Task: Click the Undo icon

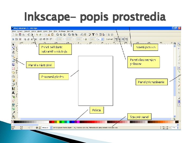Action: [37, 35]
